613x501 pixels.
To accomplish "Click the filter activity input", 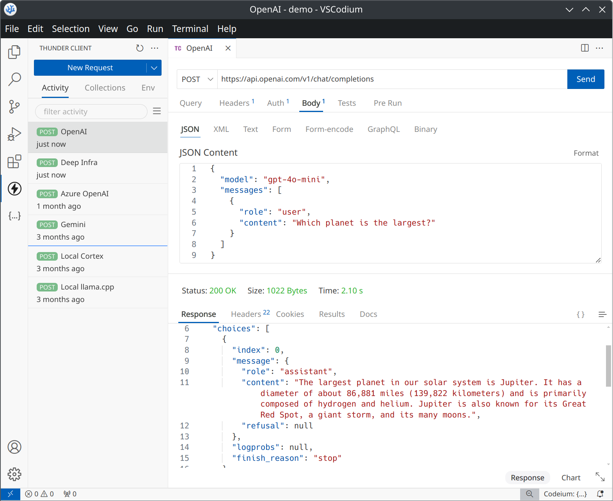I will pyautogui.click(x=91, y=112).
